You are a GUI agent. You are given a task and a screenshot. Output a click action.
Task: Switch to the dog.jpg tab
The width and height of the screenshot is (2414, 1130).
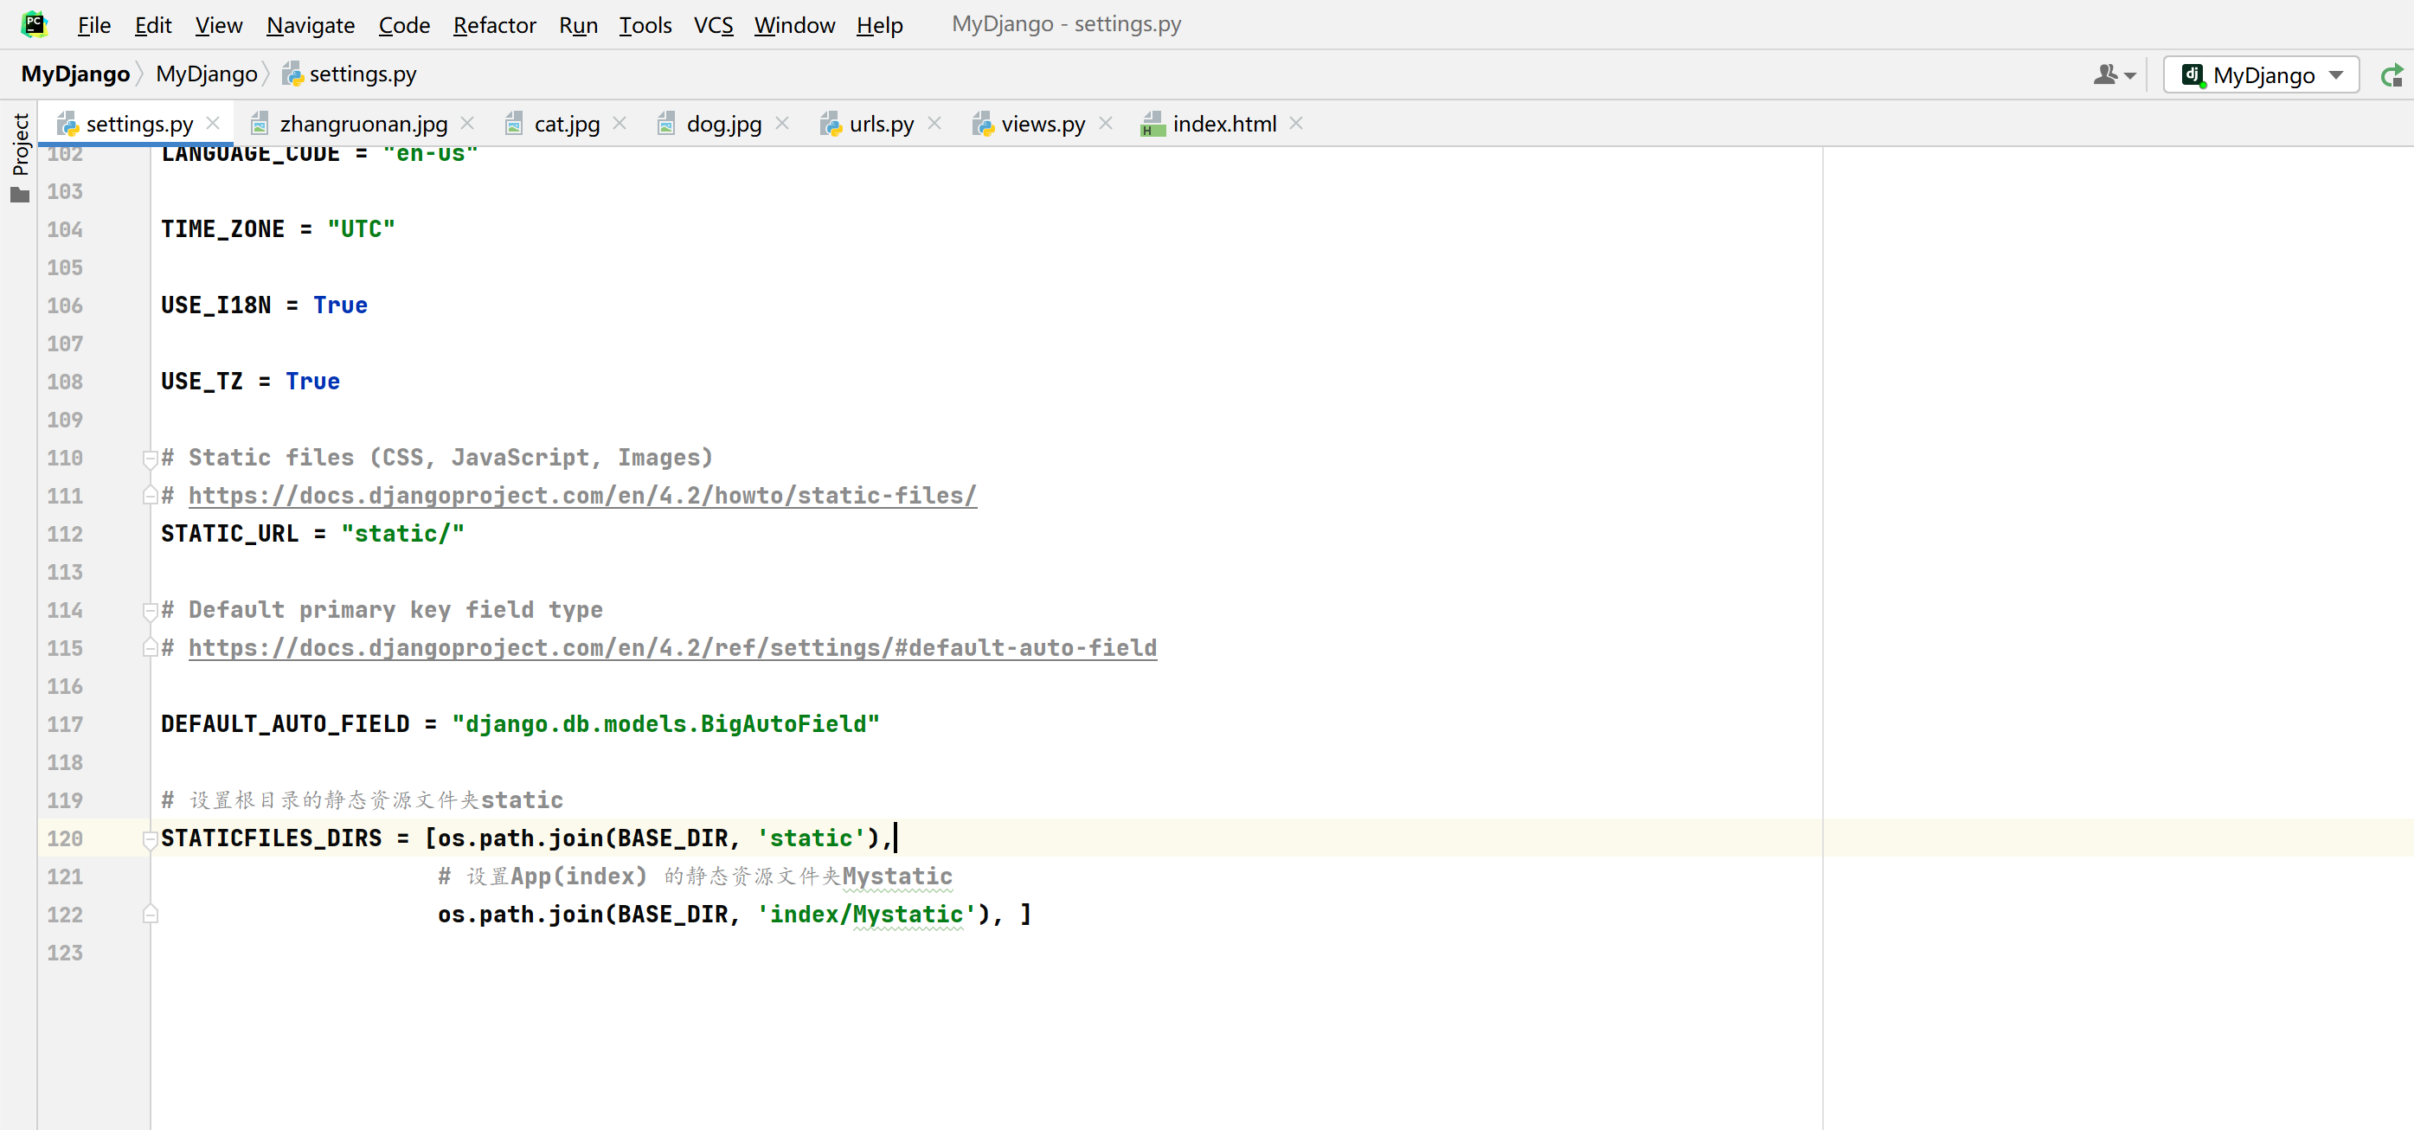pos(722,124)
